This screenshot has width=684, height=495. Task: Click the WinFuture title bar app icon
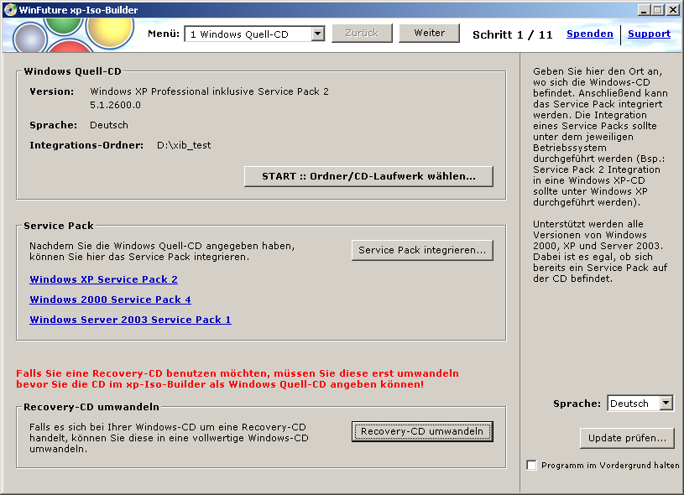[x=10, y=9]
